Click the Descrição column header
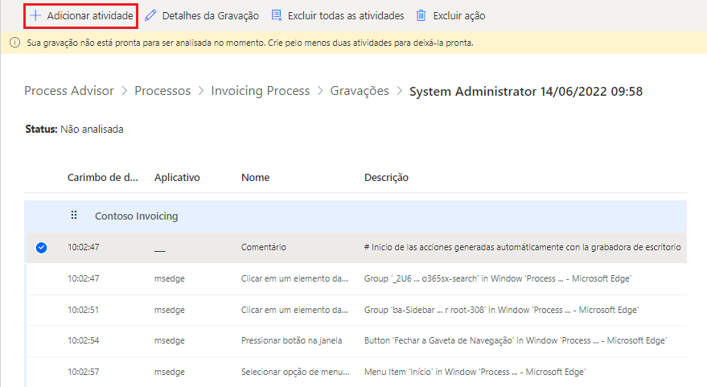This screenshot has width=707, height=387. click(387, 177)
